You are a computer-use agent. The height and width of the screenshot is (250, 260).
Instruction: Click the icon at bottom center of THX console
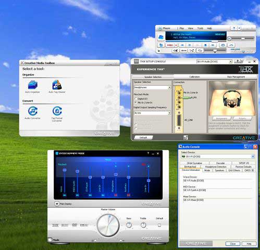pyautogui.click(x=185, y=137)
